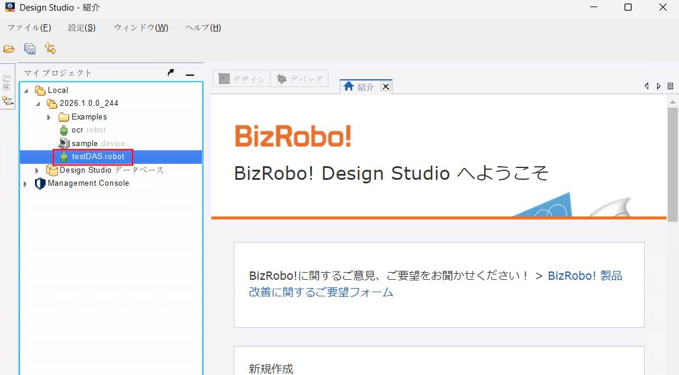The width and height of the screenshot is (679, 375).
Task: Select the Design Studio データベース label
Action: (x=112, y=170)
